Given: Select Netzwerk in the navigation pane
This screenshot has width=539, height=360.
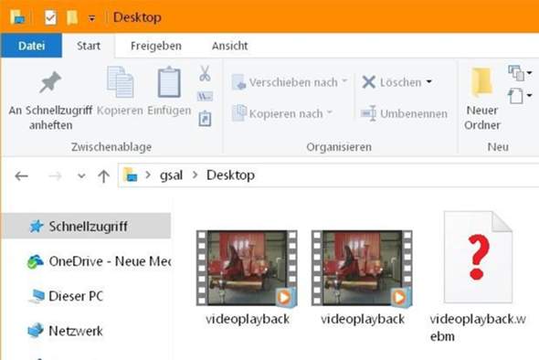Looking at the screenshot, I should (65, 331).
